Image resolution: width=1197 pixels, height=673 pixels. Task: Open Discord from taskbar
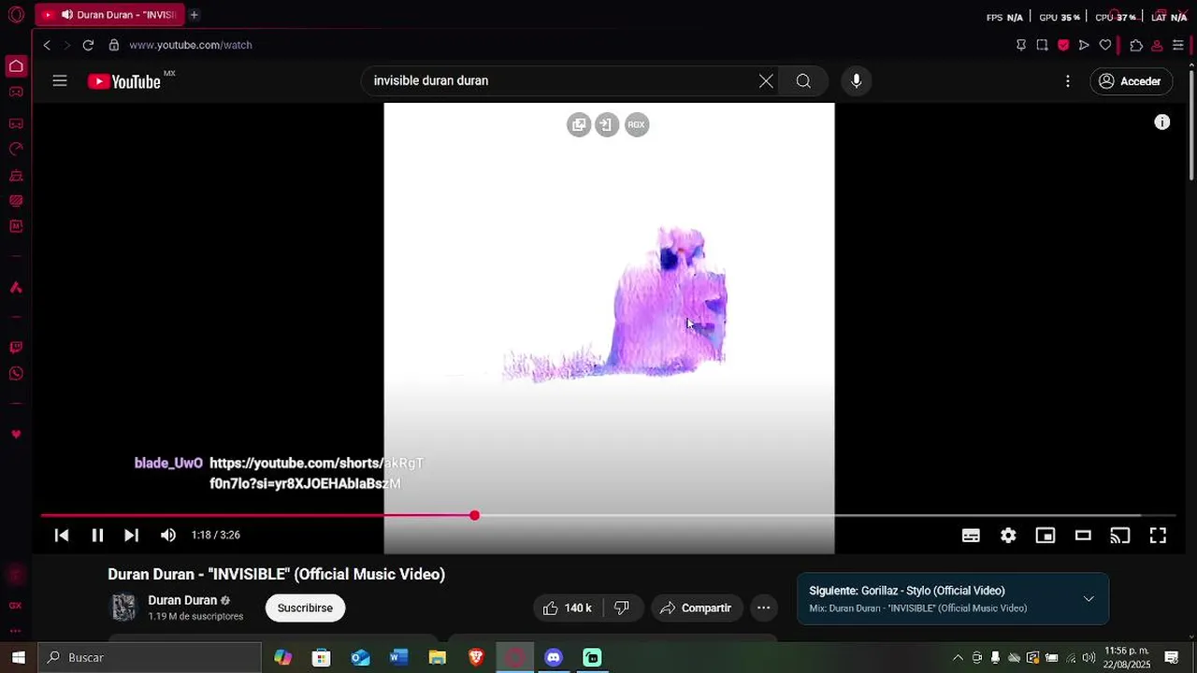pyautogui.click(x=554, y=658)
